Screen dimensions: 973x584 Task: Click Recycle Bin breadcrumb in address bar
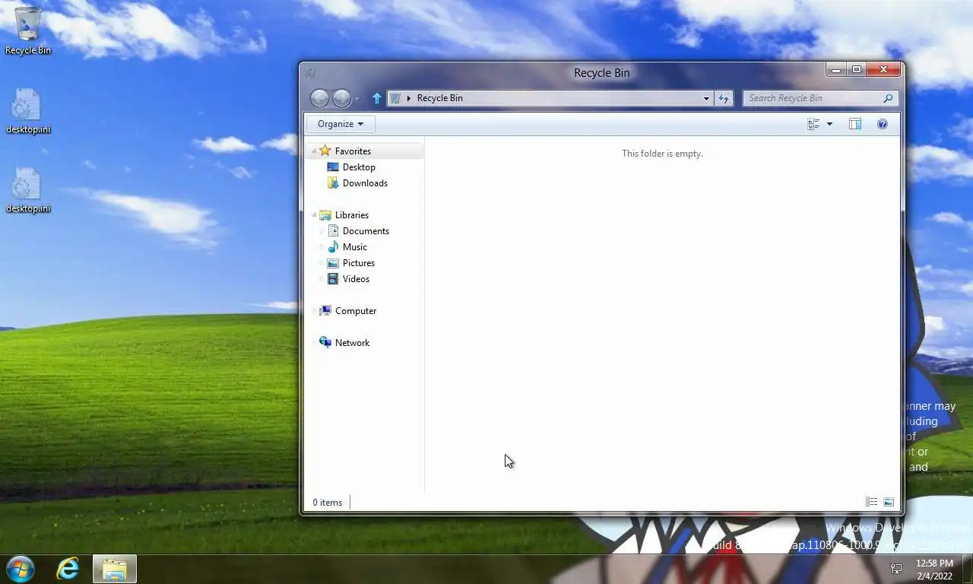point(439,98)
